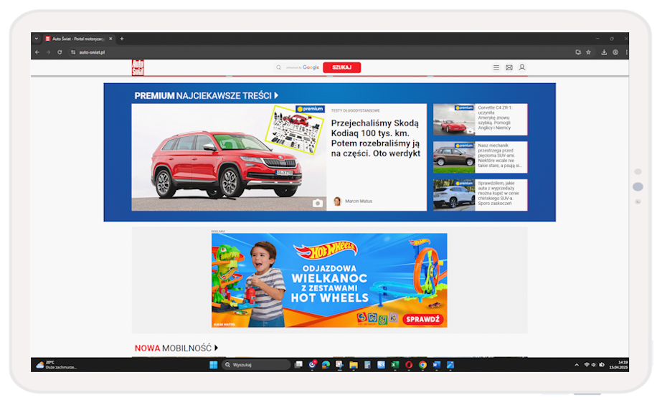Open the newsletter envelope icon

tap(509, 67)
